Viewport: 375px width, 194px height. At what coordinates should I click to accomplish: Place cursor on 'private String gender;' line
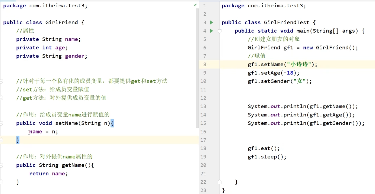click(52, 56)
